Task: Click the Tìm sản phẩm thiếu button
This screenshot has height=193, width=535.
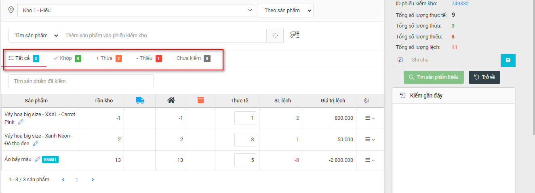Action: 434,77
